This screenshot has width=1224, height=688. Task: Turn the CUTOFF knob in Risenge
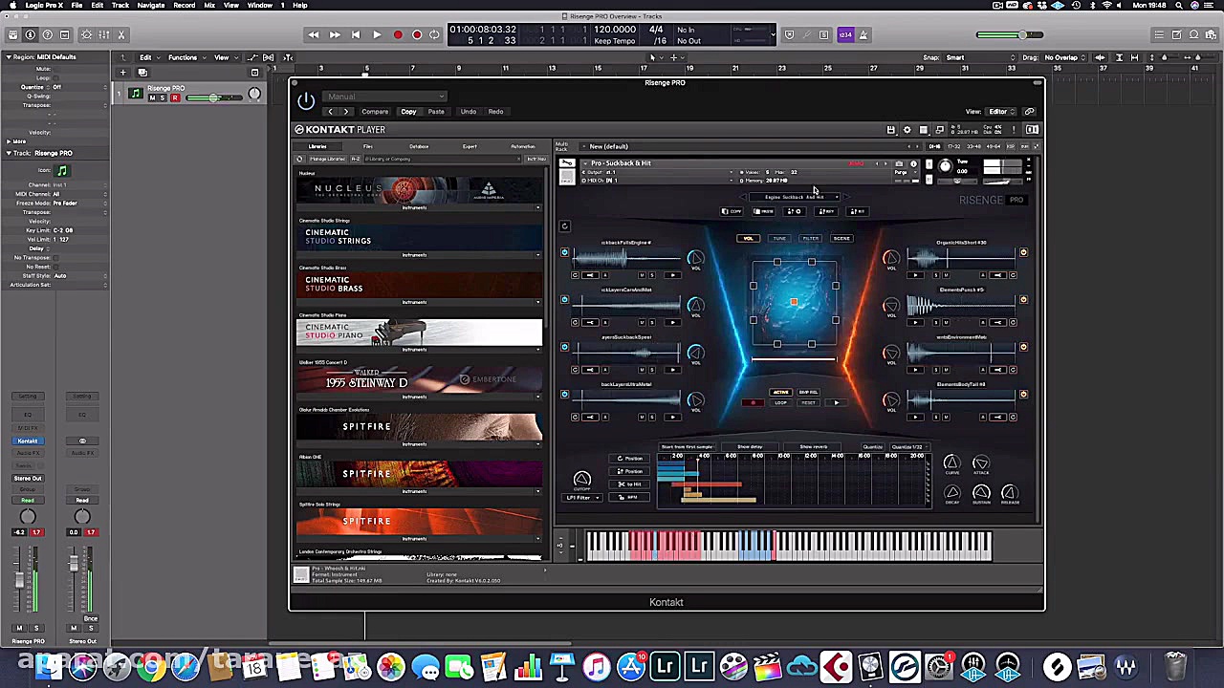click(582, 478)
